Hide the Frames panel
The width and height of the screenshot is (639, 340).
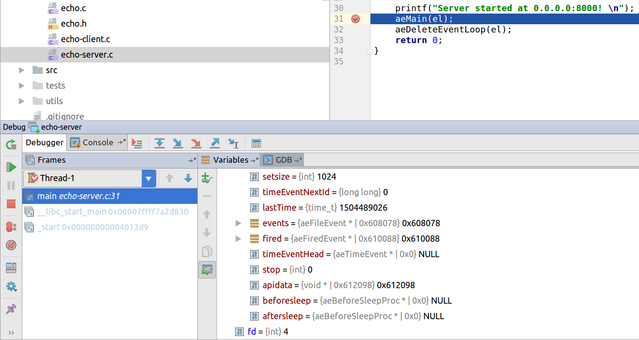coord(192,160)
